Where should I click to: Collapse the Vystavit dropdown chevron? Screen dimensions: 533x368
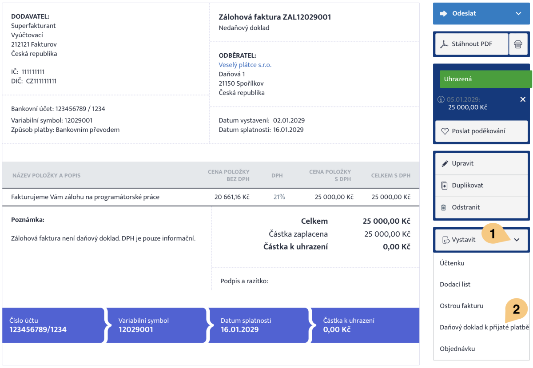tap(517, 240)
